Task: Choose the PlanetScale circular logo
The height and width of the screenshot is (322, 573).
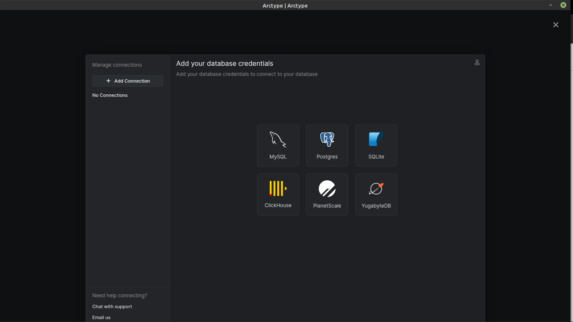Action: [x=327, y=189]
